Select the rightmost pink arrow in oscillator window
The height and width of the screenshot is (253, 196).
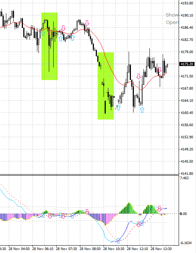[159, 209]
